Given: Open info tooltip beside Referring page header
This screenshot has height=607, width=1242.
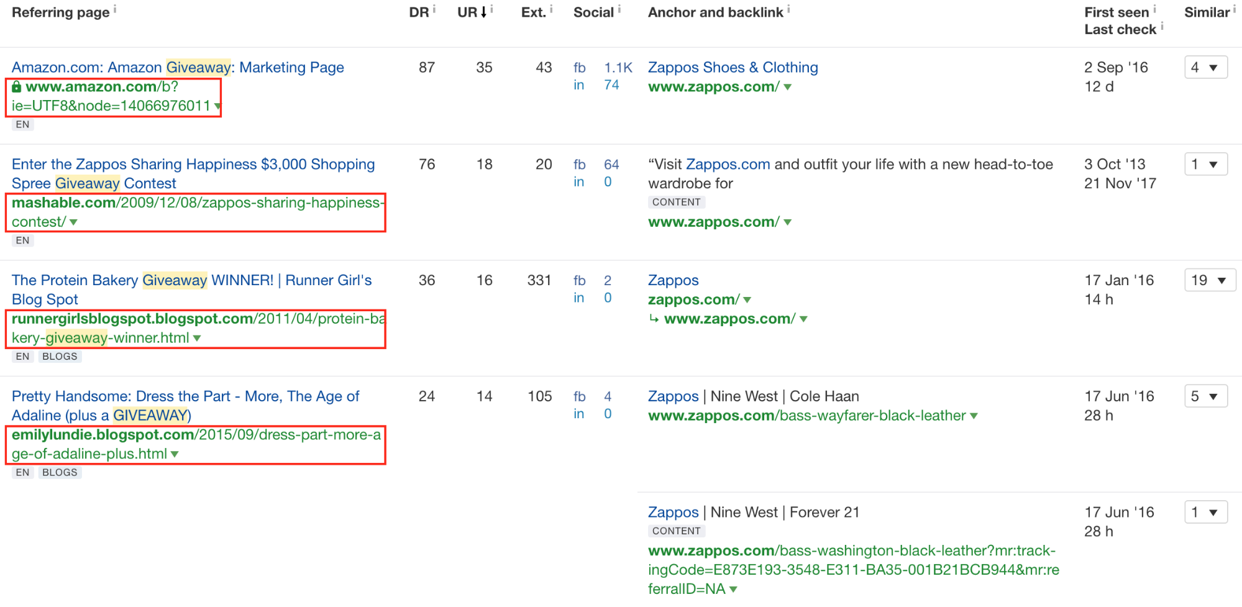Looking at the screenshot, I should (x=115, y=9).
